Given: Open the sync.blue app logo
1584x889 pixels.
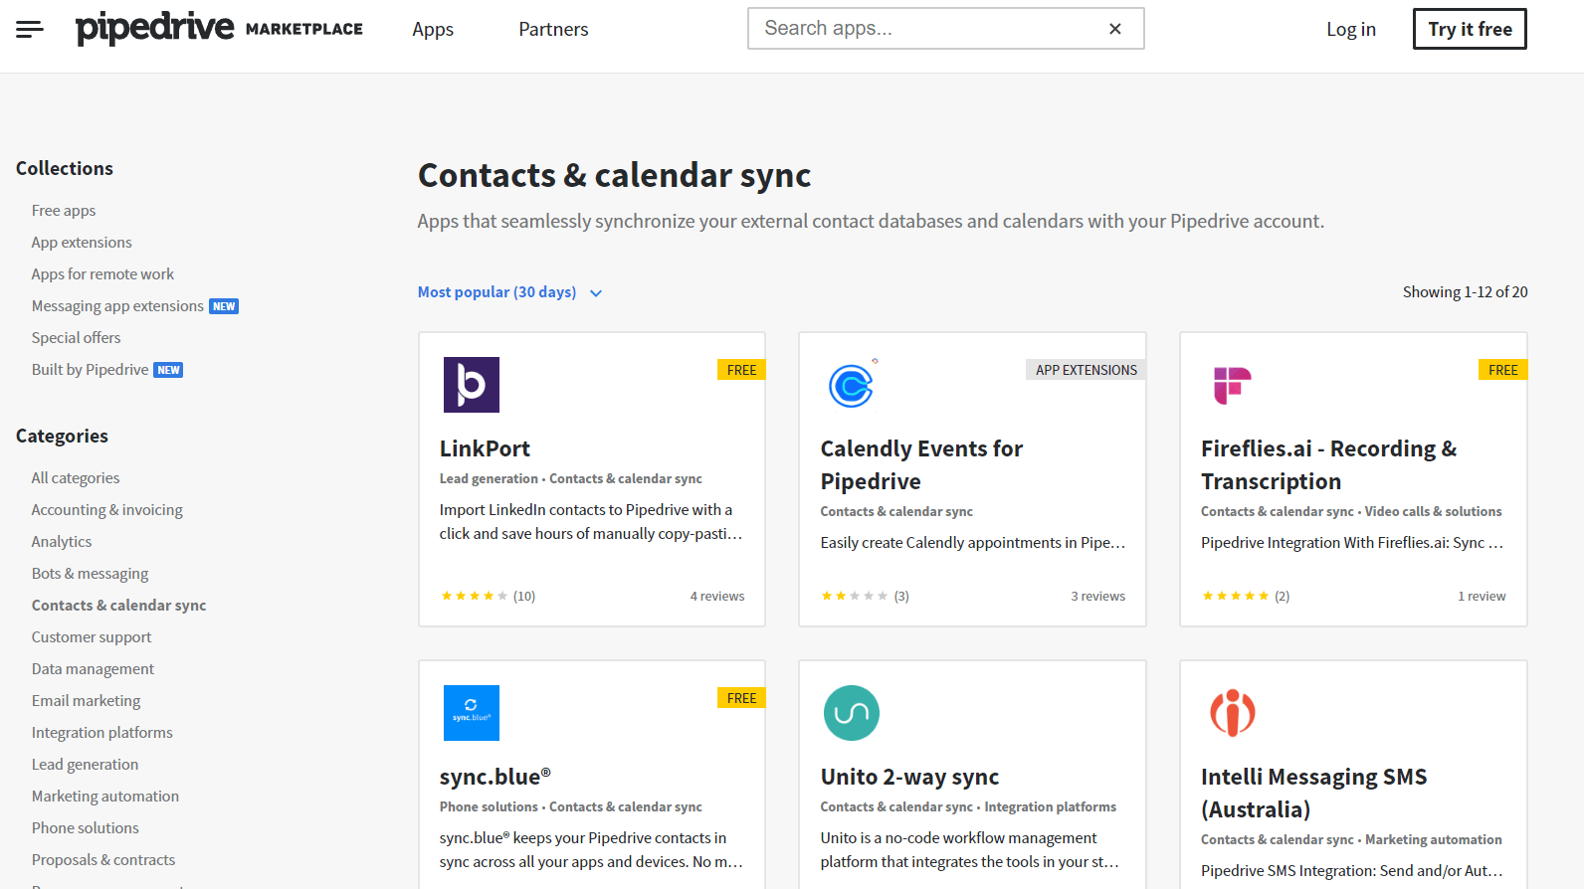Looking at the screenshot, I should pyautogui.click(x=471, y=713).
